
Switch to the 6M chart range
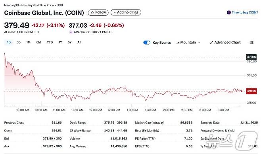click(38, 42)
